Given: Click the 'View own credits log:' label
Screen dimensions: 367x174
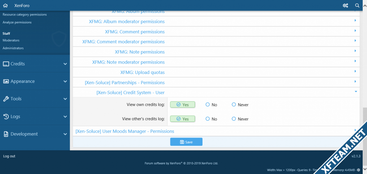Looking at the screenshot, I should tap(146, 105).
